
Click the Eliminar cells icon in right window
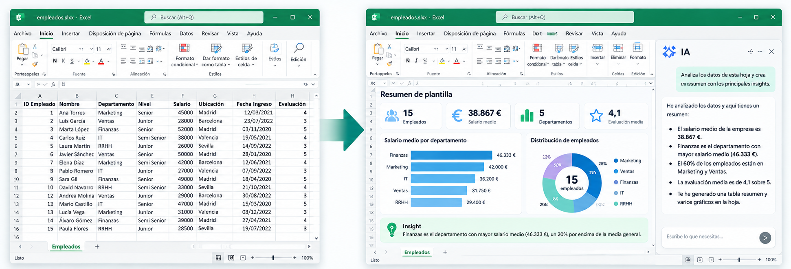[x=618, y=48]
